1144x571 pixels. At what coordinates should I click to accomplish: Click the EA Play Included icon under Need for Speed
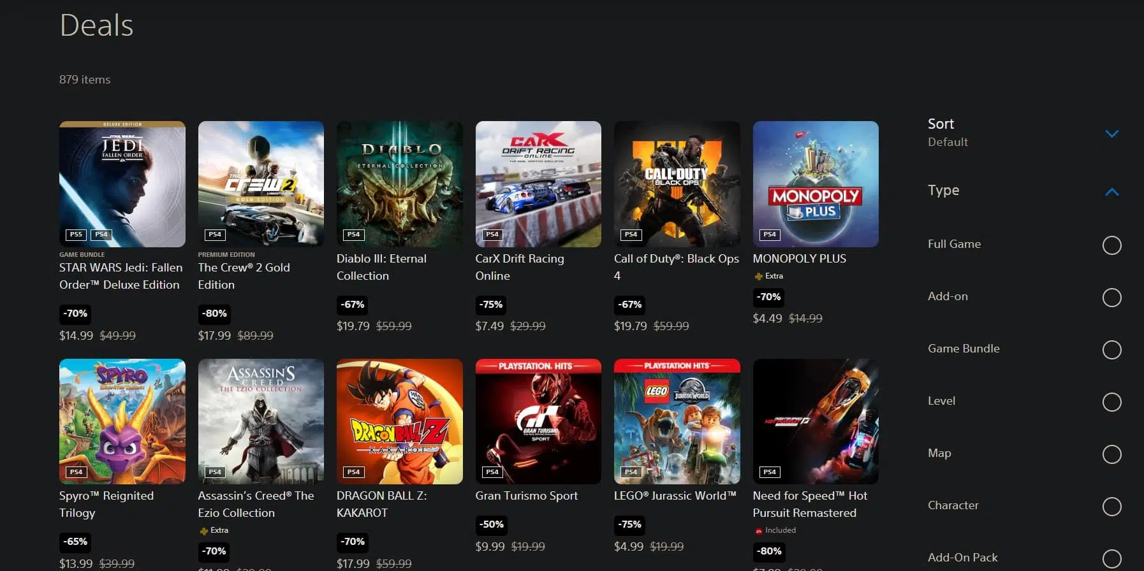[758, 531]
